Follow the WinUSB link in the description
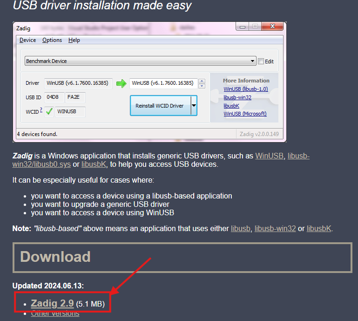Screen dimensions: 358x321 coord(269,156)
